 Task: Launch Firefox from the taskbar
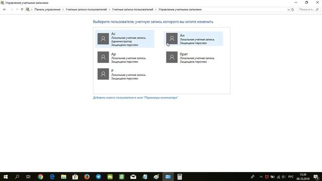(87, 176)
